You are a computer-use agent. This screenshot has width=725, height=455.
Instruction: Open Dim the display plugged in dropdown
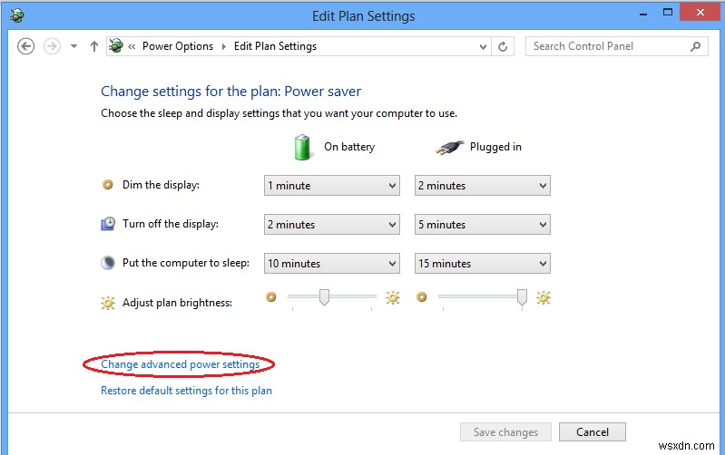tap(482, 186)
